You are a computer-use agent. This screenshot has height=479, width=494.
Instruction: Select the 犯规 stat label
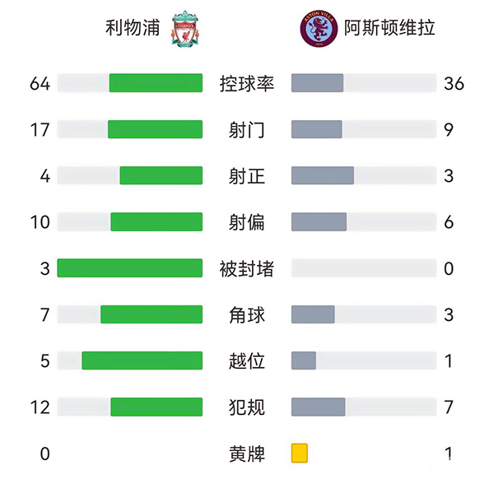point(246,407)
